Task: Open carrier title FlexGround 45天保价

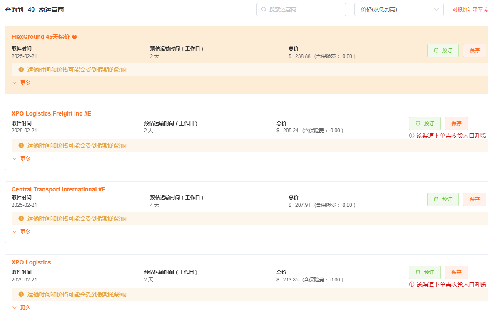Action: tap(40, 37)
